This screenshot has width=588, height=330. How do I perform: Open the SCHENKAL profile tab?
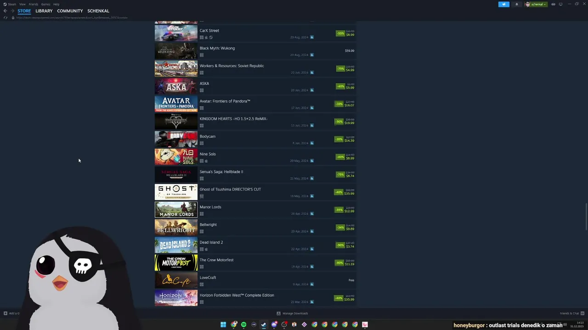tap(98, 11)
